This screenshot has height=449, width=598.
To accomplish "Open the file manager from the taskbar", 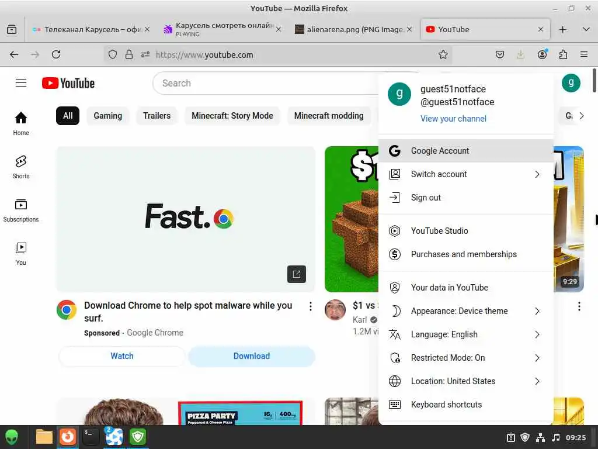I will pos(44,437).
